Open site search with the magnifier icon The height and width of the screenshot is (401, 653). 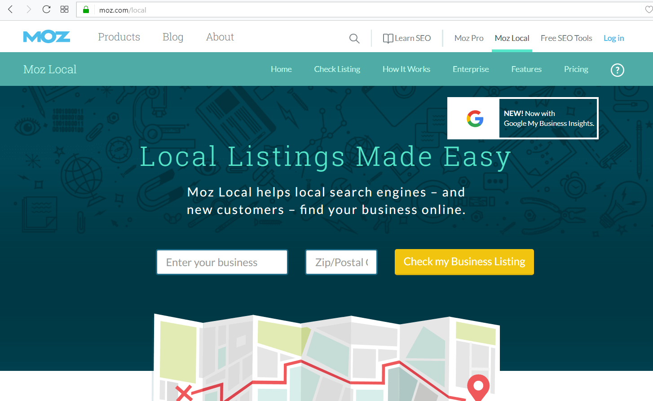click(x=354, y=39)
